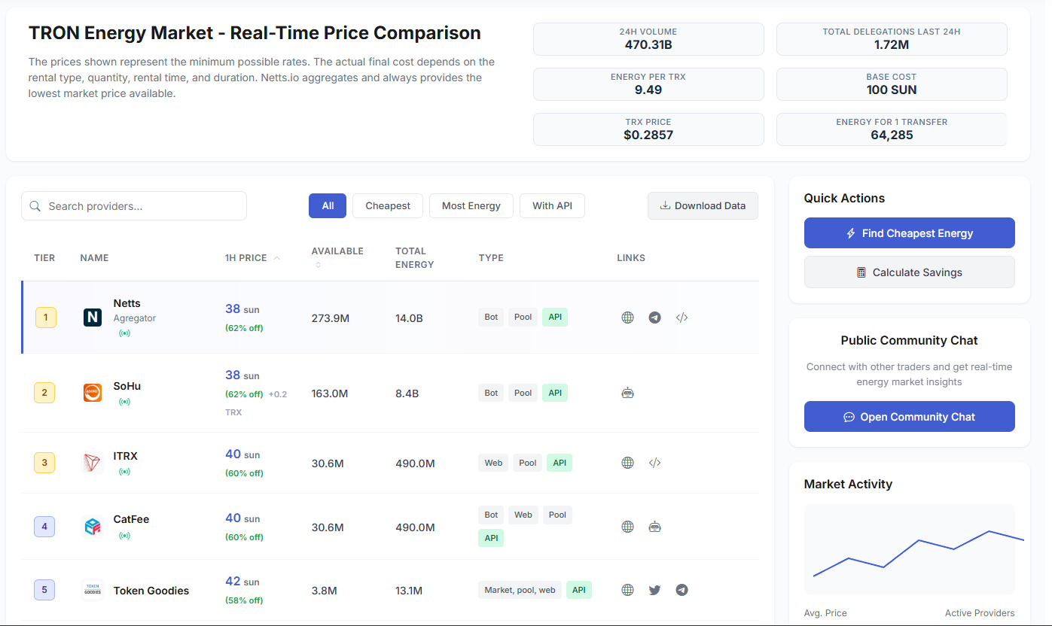Select the All filter tab
This screenshot has height=626, width=1052.
pyautogui.click(x=328, y=206)
